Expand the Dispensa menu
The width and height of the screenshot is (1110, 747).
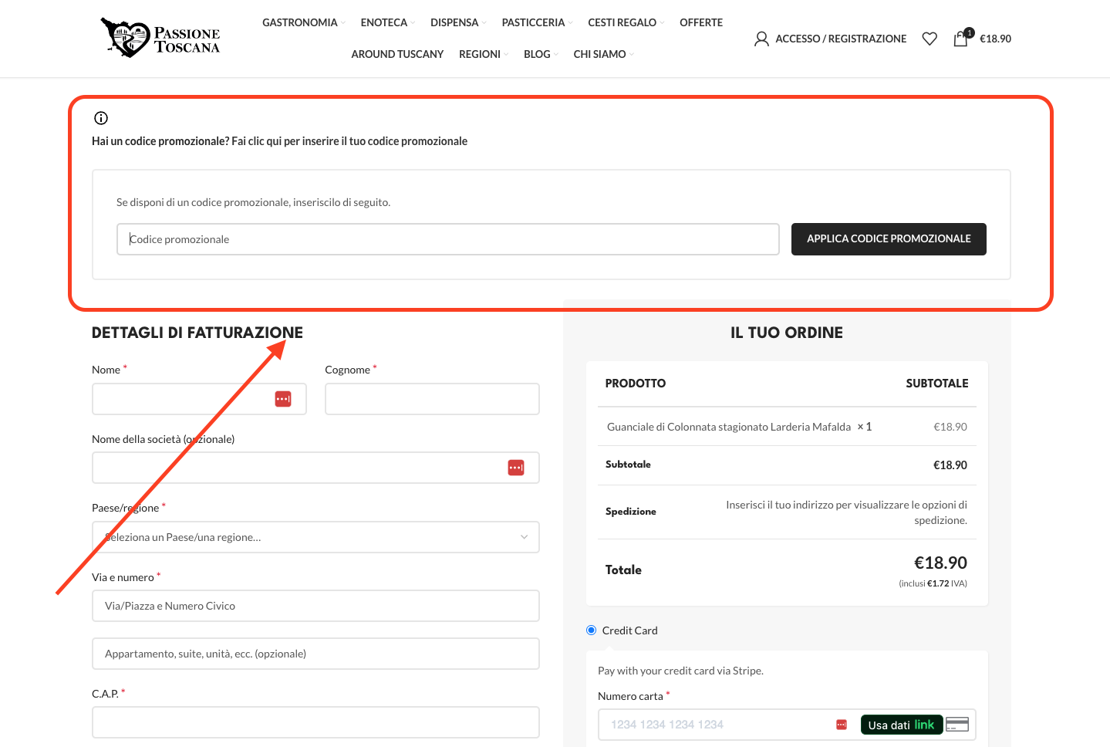[x=458, y=22]
